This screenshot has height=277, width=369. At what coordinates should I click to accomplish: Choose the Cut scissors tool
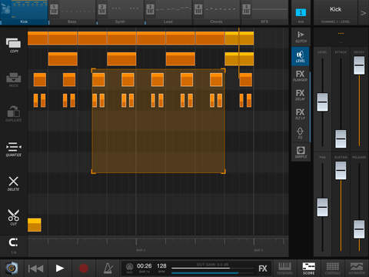pos(13,218)
